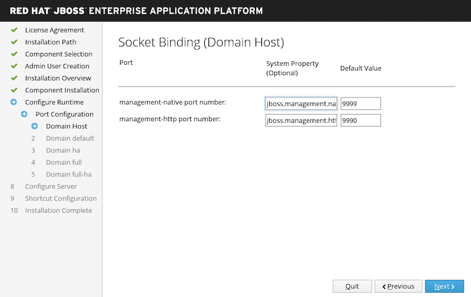This screenshot has height=297, width=471.
Task: Go back with the Previous button
Action: click(x=398, y=286)
